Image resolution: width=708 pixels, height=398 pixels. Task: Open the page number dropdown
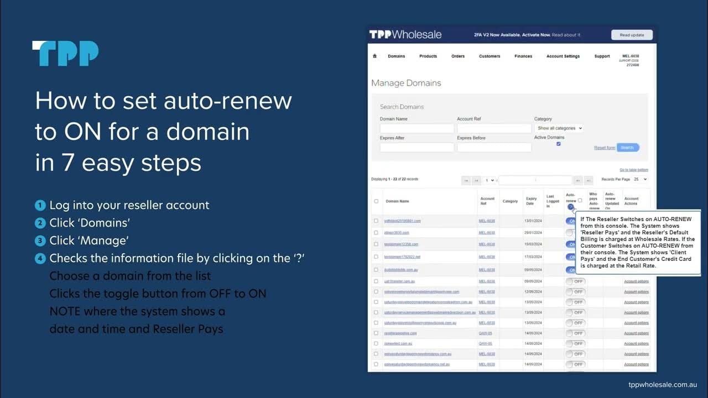(x=489, y=180)
